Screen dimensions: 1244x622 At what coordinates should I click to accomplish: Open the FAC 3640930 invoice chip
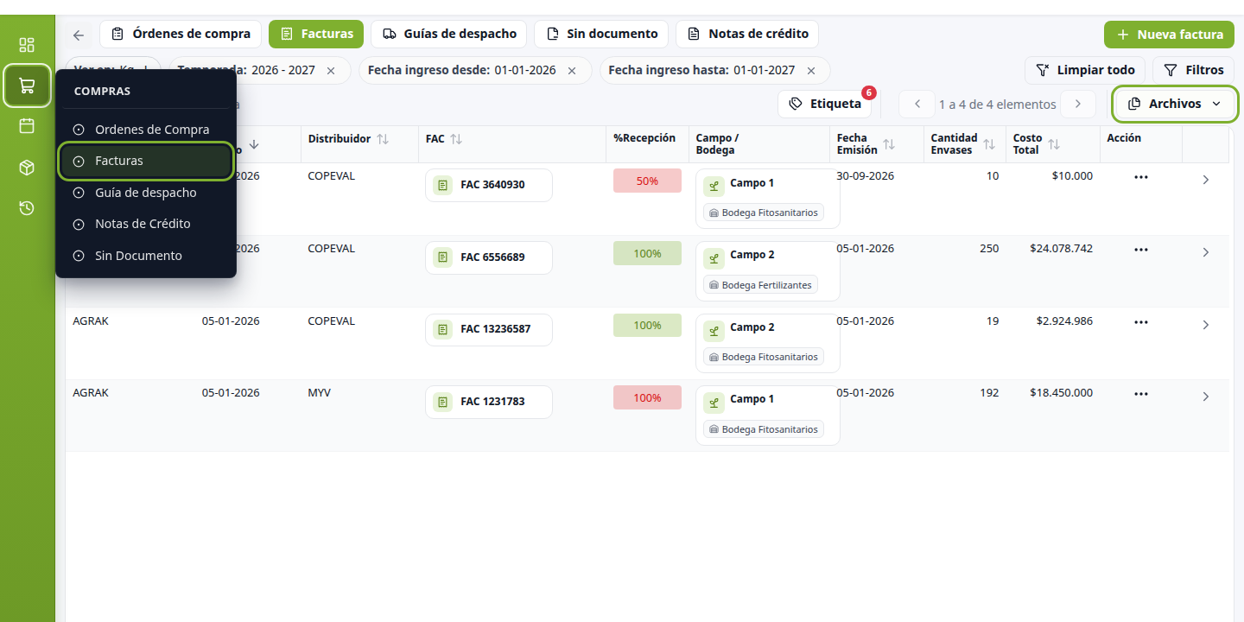(489, 185)
